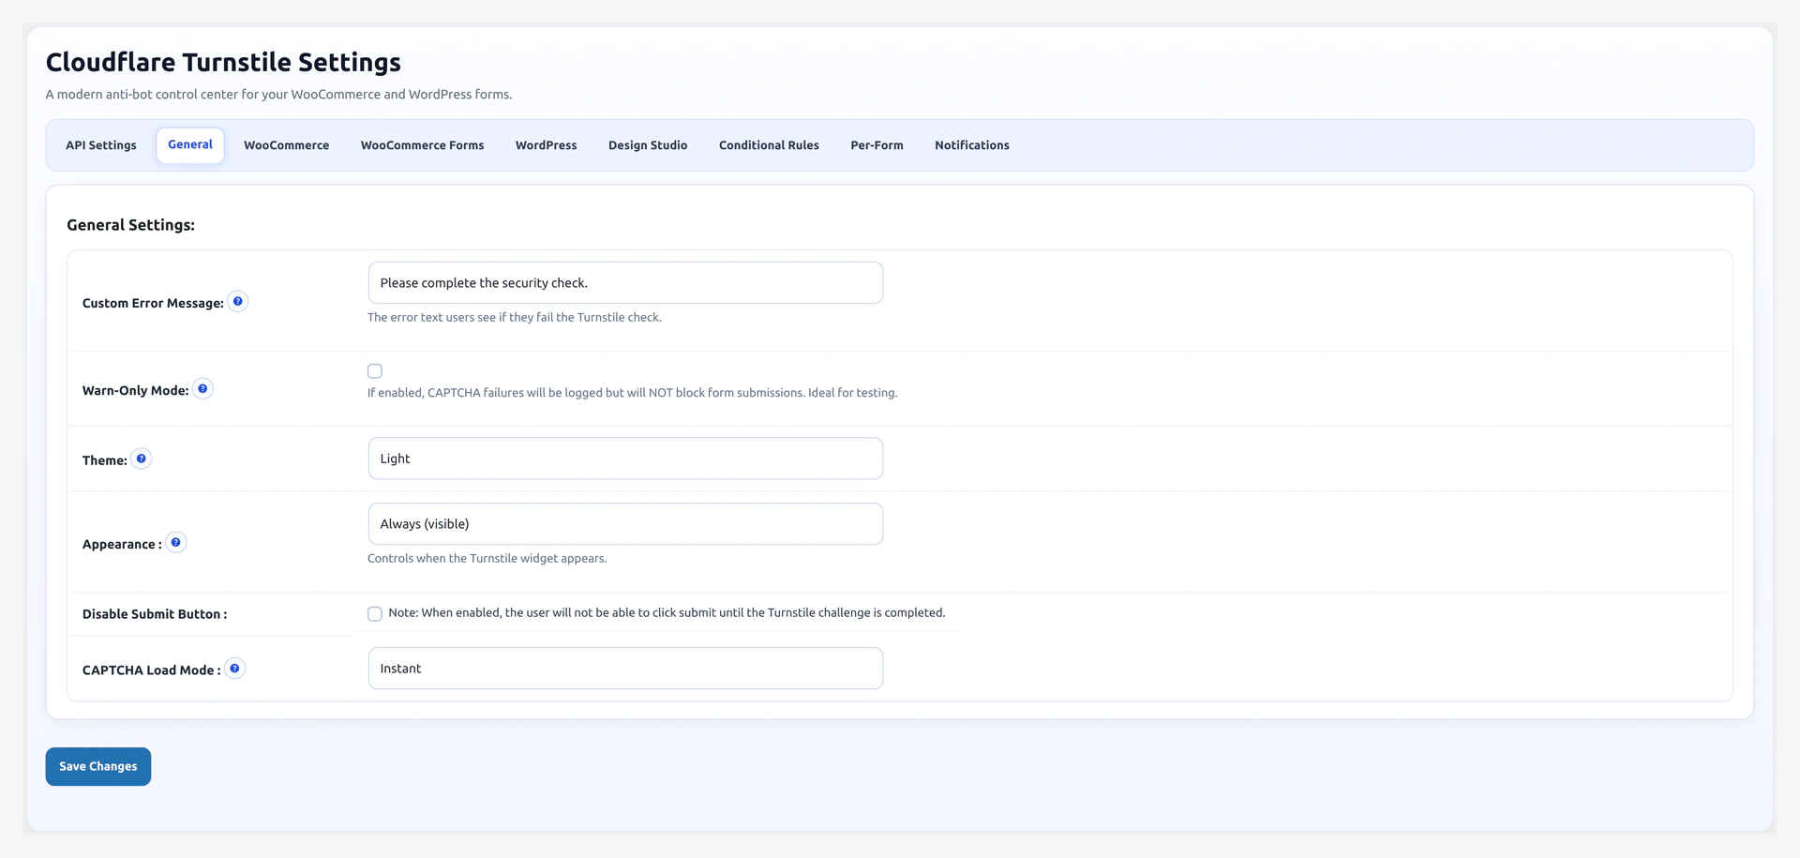The width and height of the screenshot is (1800, 858).
Task: Click the 'Disable Submit Button :' label
Action: point(155,614)
